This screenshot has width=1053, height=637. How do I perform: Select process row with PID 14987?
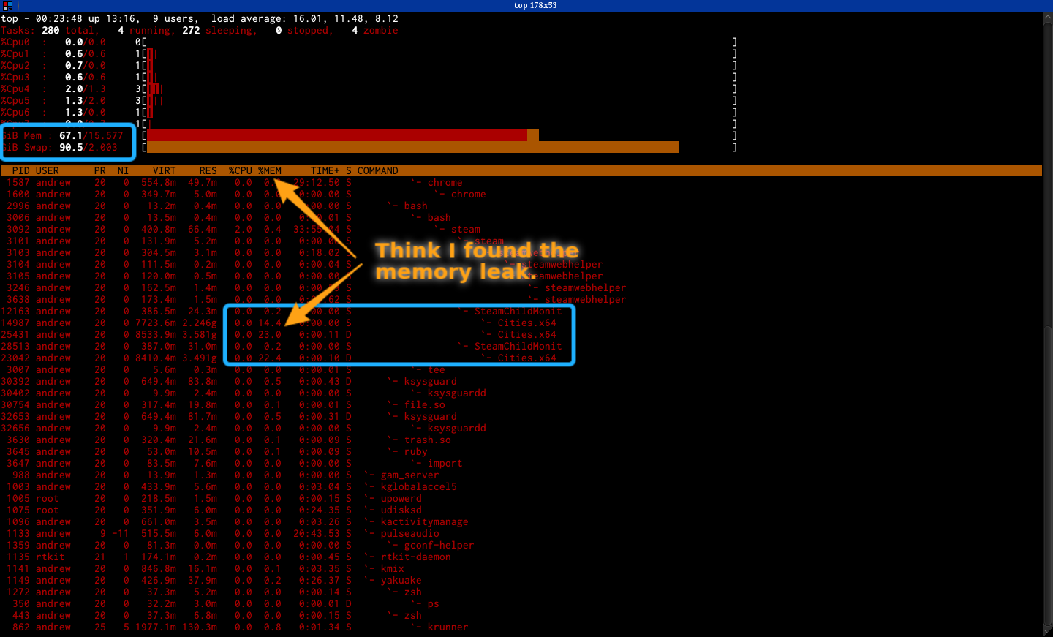521,323
